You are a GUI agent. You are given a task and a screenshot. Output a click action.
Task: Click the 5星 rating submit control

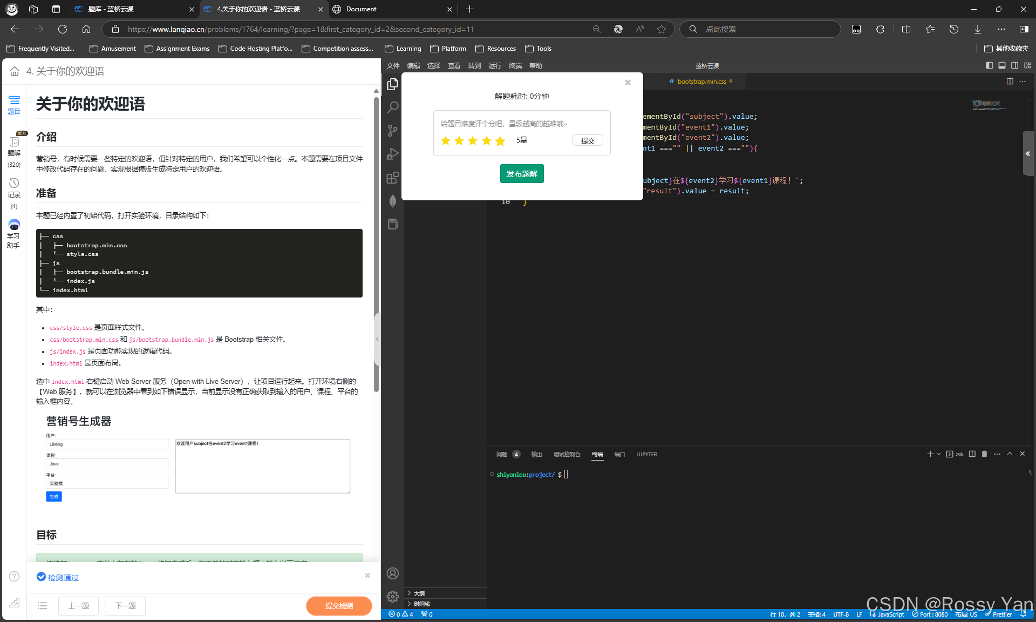[588, 140]
